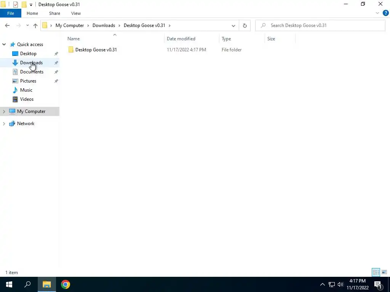Select Quick access in navigation pane
The width and height of the screenshot is (390, 292).
[30, 44]
